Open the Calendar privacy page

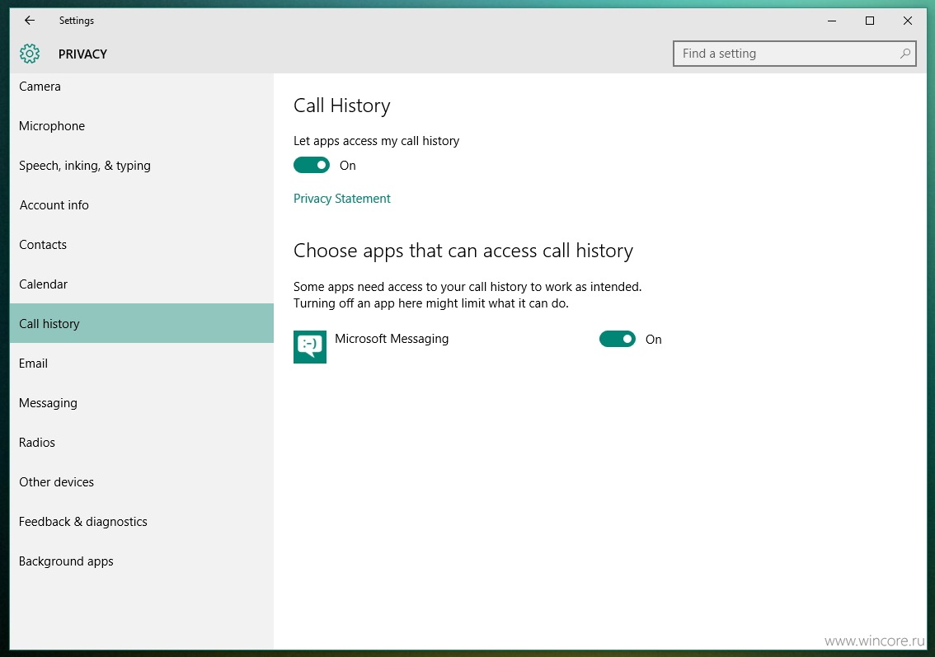tap(141, 284)
